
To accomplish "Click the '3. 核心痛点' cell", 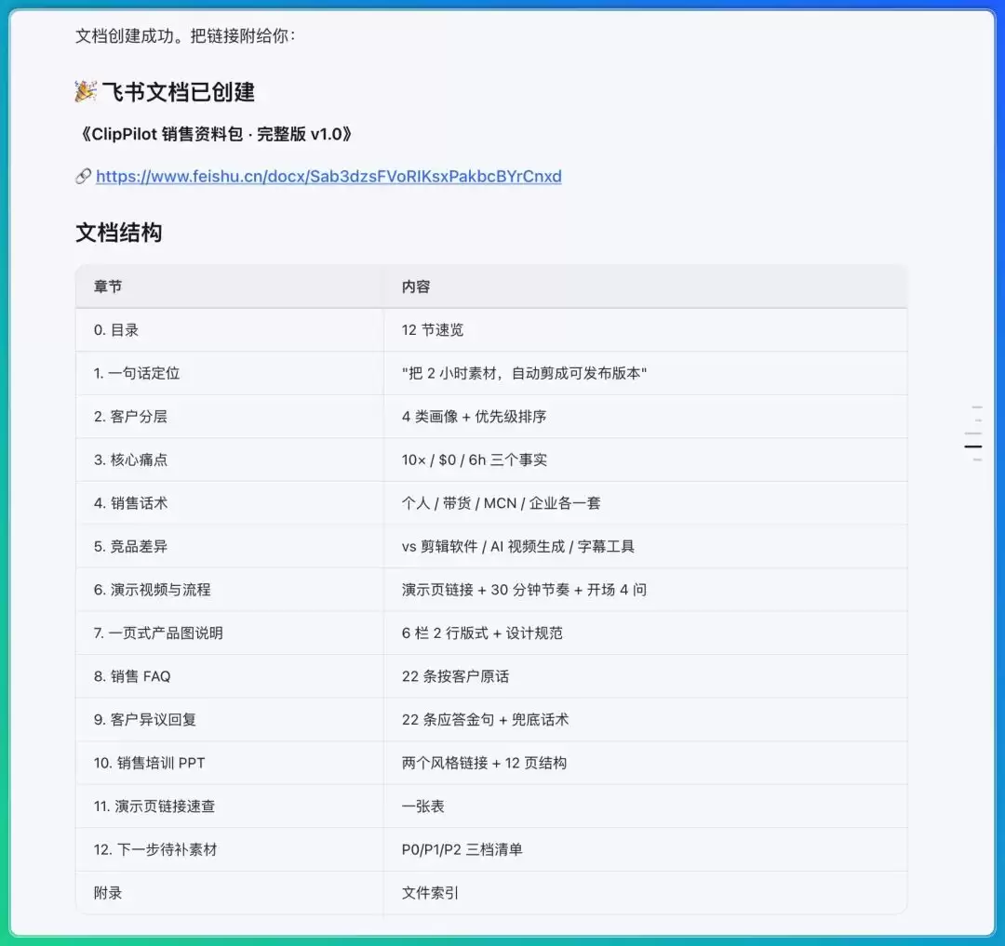I will click(x=230, y=460).
